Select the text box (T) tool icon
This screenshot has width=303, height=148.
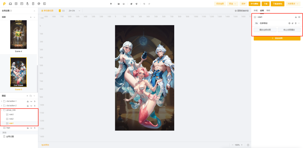(x=22, y=4)
